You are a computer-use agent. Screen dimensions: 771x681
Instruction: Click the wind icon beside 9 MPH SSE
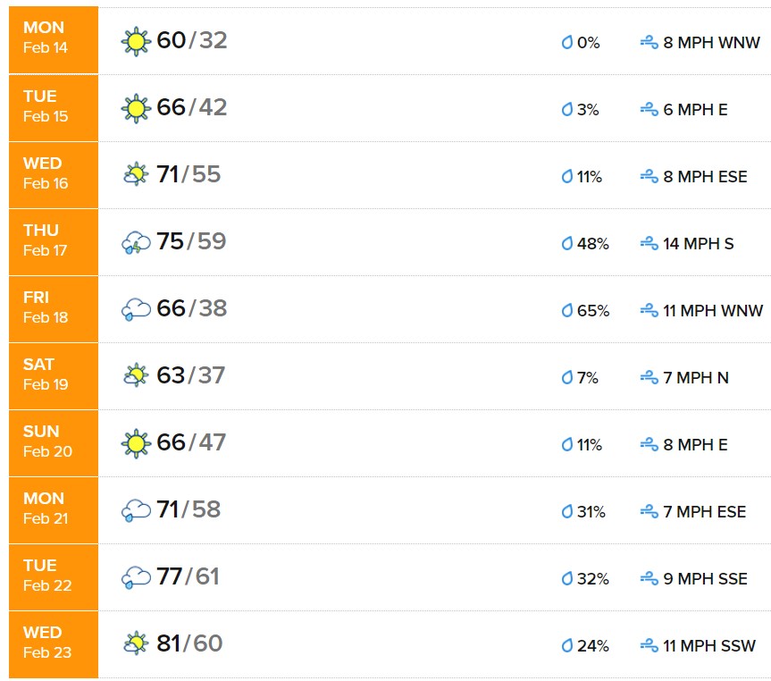tap(649, 578)
